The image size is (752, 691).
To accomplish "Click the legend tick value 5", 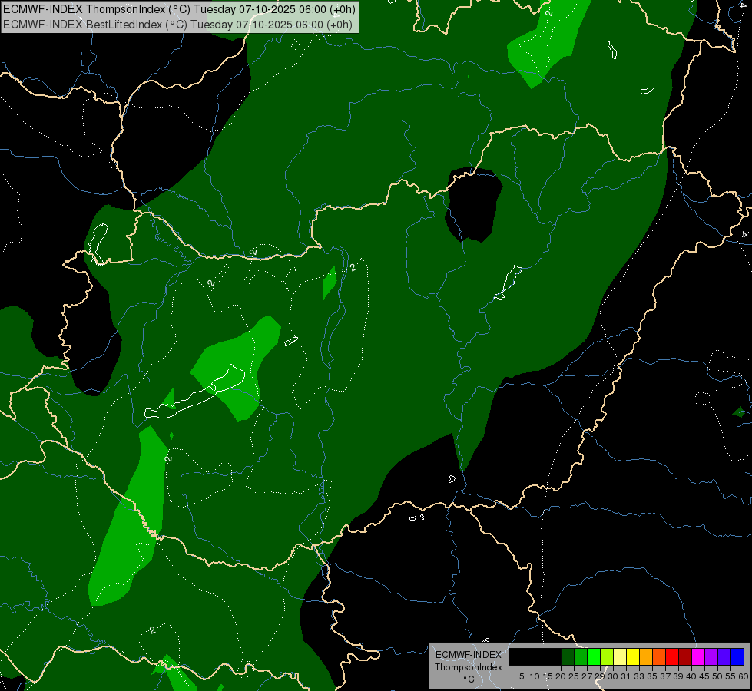I will coord(522,676).
